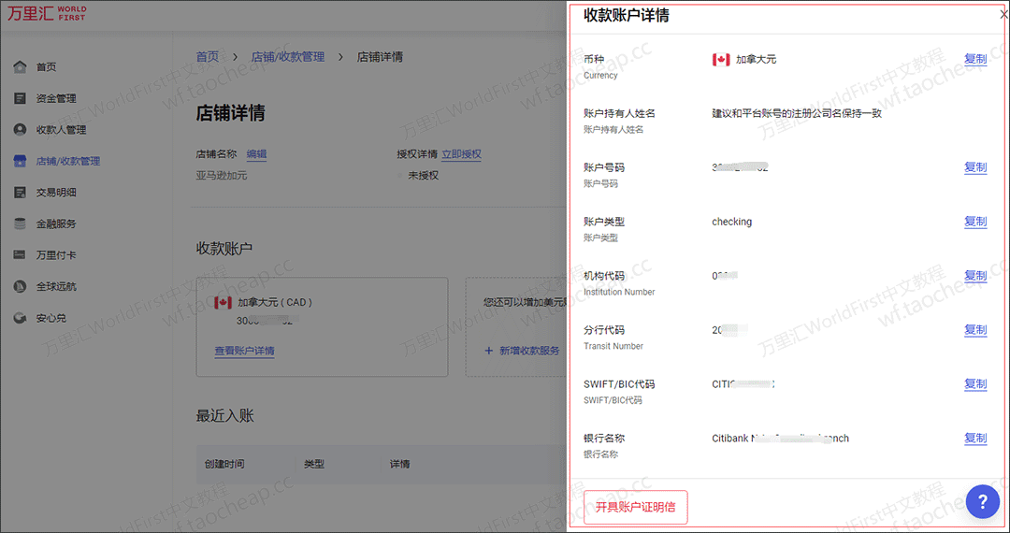Open 万里付卡 menu item
Image resolution: width=1010 pixels, height=533 pixels.
(56, 255)
